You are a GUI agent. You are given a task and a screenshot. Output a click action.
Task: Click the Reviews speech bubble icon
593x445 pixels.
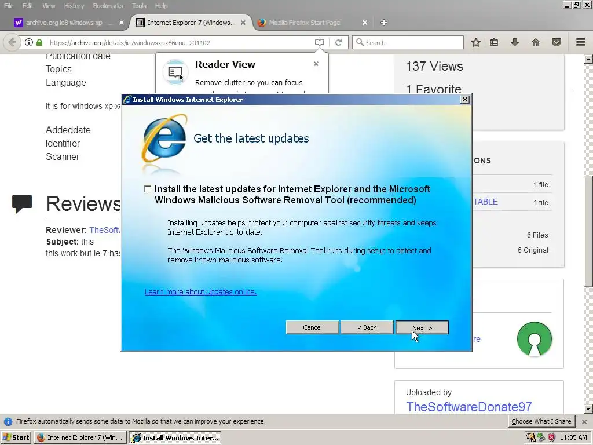[22, 203]
